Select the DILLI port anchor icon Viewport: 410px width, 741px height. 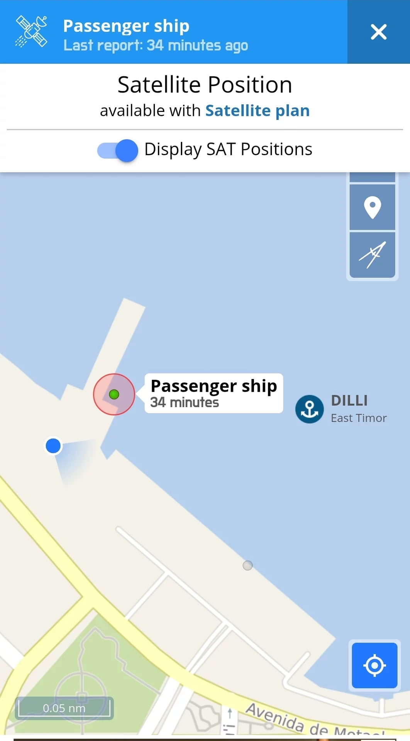click(x=310, y=409)
